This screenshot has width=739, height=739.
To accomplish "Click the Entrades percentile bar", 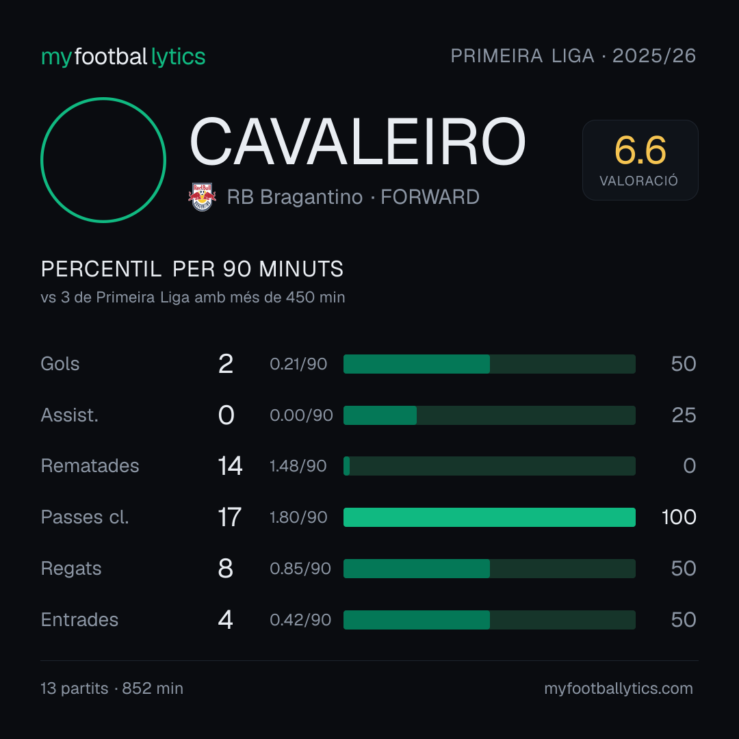I will 489,620.
